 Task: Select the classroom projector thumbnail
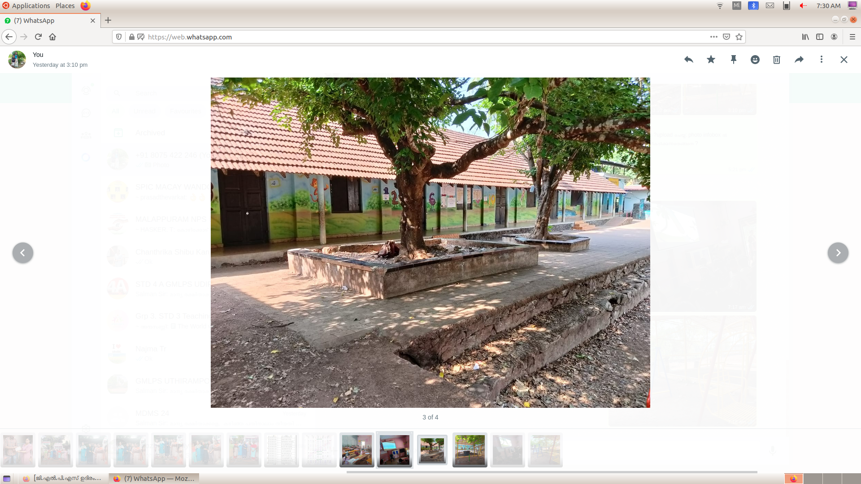[x=395, y=450]
